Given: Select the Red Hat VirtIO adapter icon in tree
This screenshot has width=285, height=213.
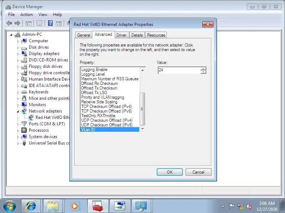Looking at the screenshot, I should click(x=31, y=118).
